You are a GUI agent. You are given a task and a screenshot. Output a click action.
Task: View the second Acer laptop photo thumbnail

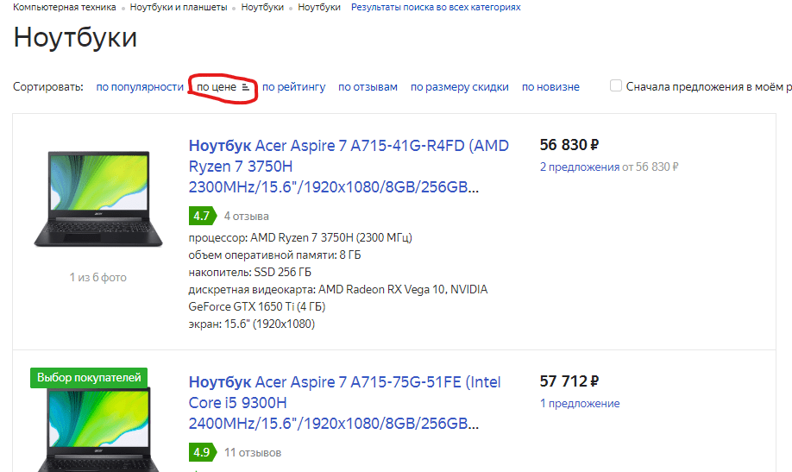[x=98, y=430]
